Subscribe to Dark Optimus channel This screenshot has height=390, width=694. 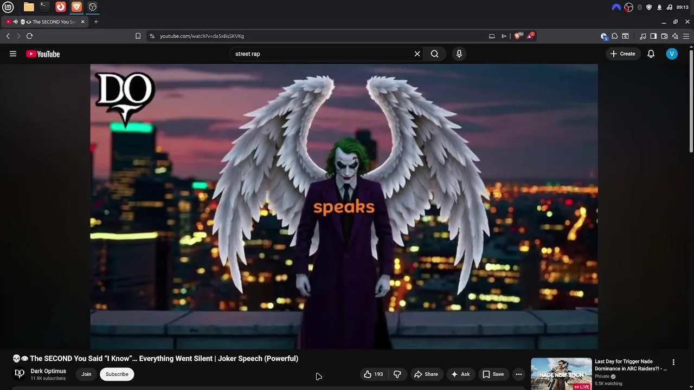(117, 374)
